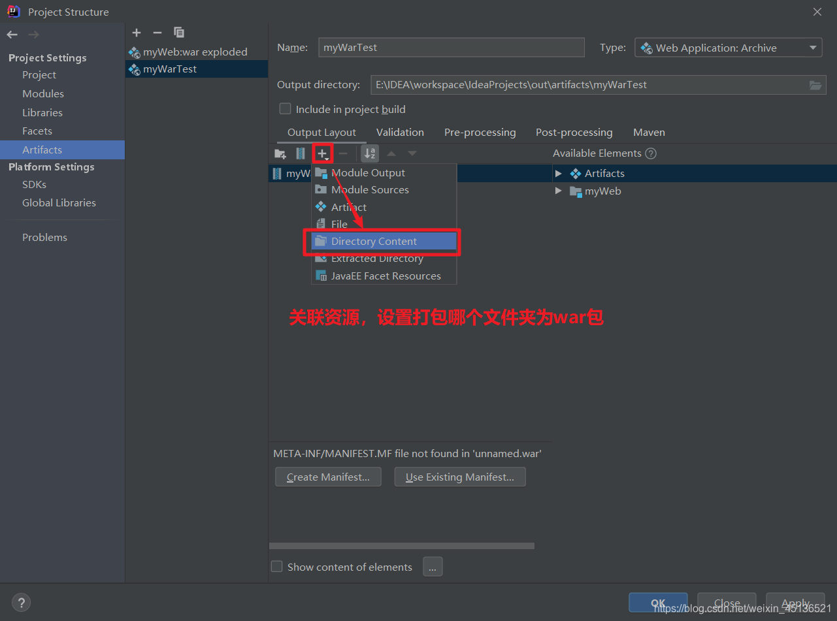Choose Module Sources from popup menu
This screenshot has width=837, height=621.
(384, 190)
